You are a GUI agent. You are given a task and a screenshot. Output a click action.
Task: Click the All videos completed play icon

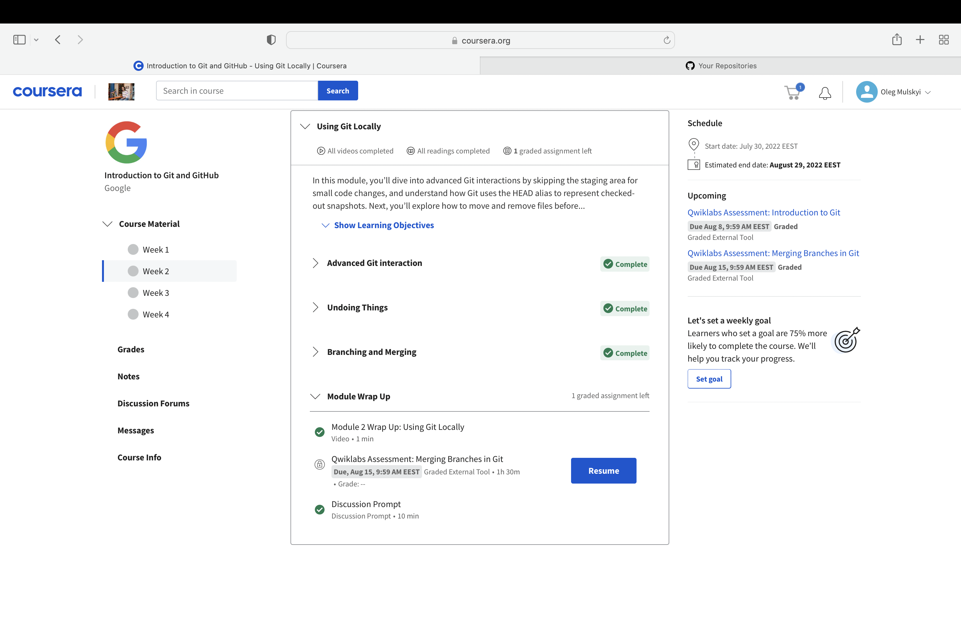coord(321,151)
